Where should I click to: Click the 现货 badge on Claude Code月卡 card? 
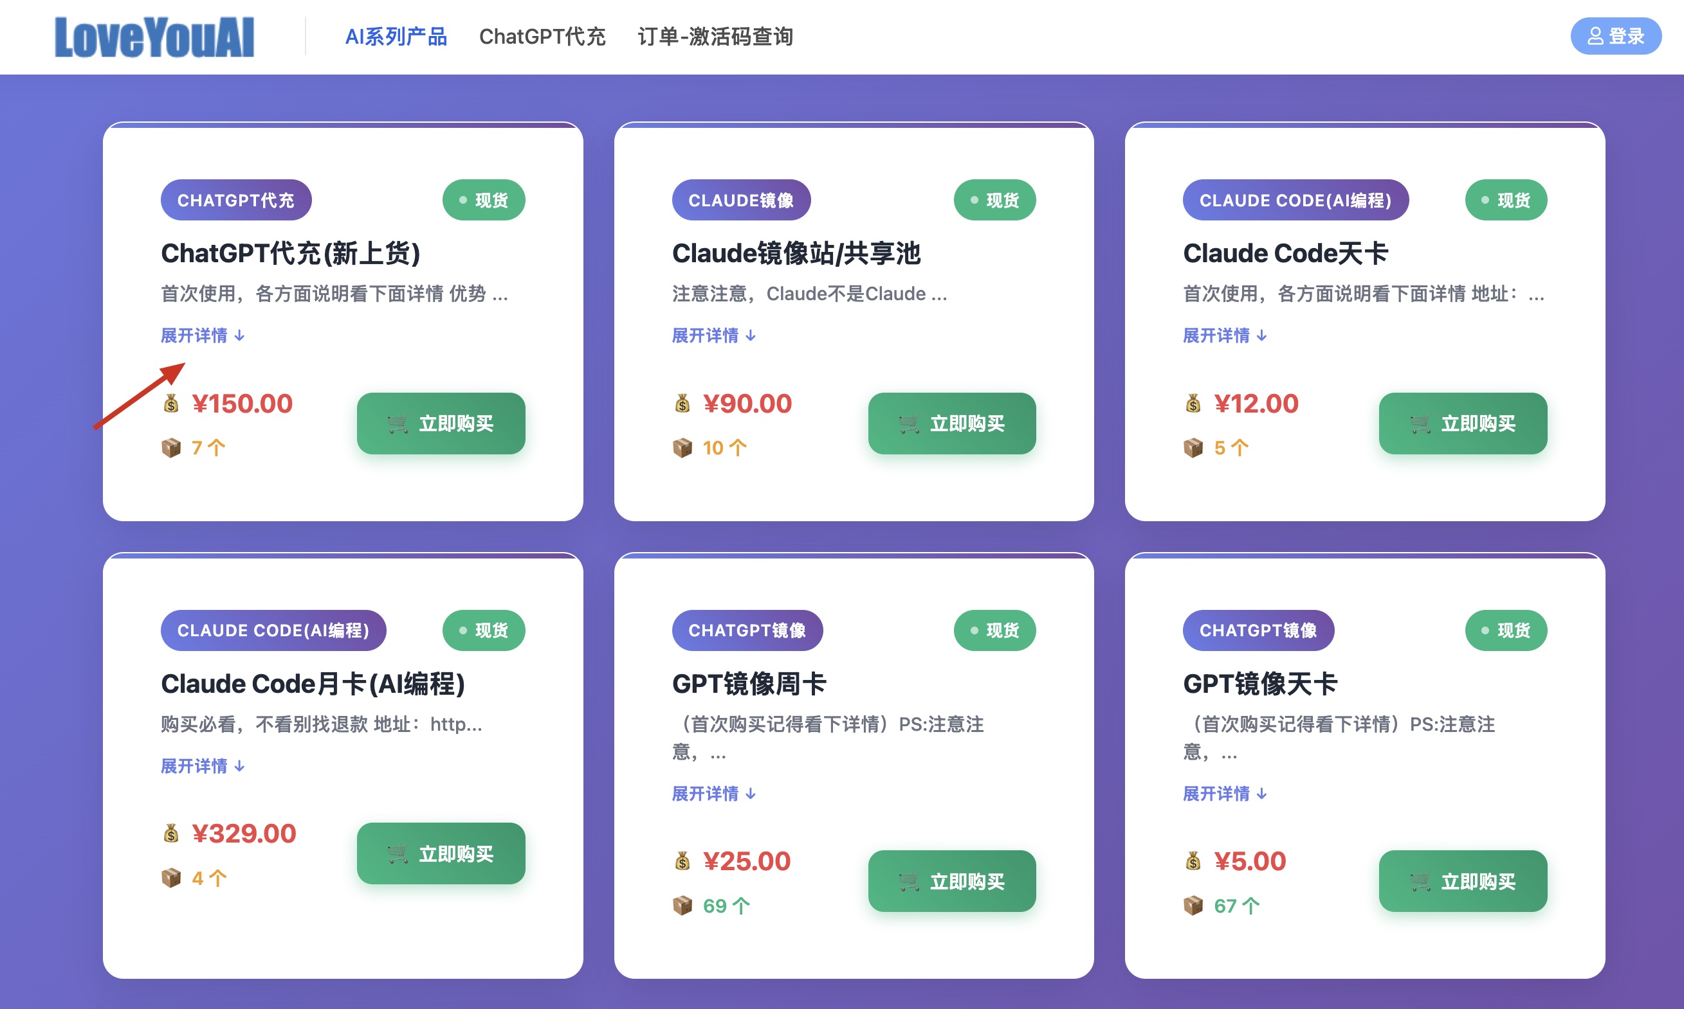click(484, 630)
